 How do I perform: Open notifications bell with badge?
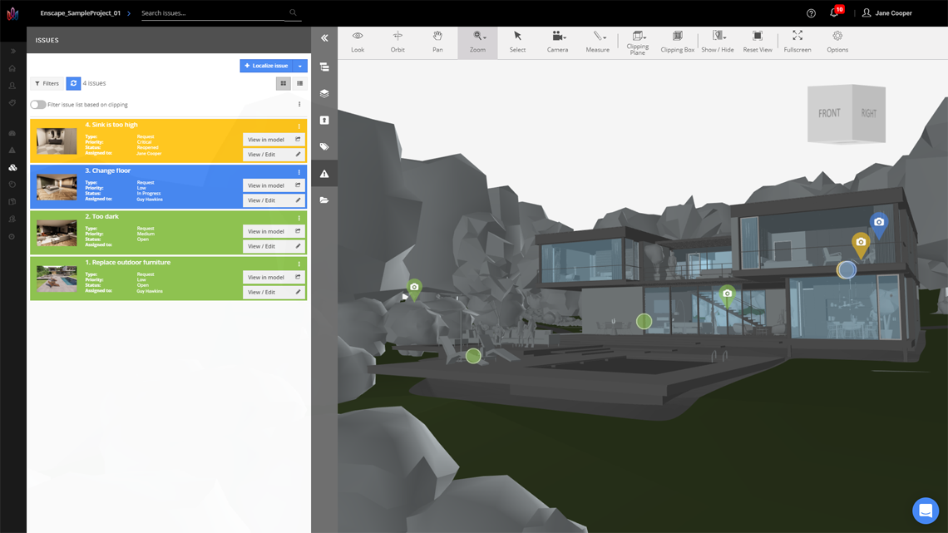[835, 12]
